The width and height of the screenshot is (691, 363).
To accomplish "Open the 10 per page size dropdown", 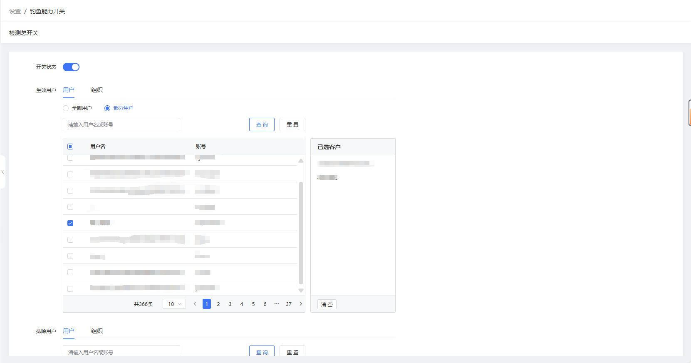I will (x=174, y=304).
